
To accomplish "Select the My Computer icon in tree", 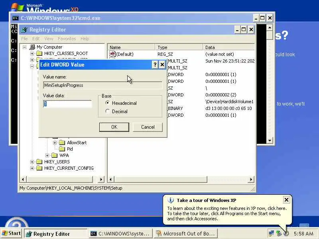I will point(32,47).
